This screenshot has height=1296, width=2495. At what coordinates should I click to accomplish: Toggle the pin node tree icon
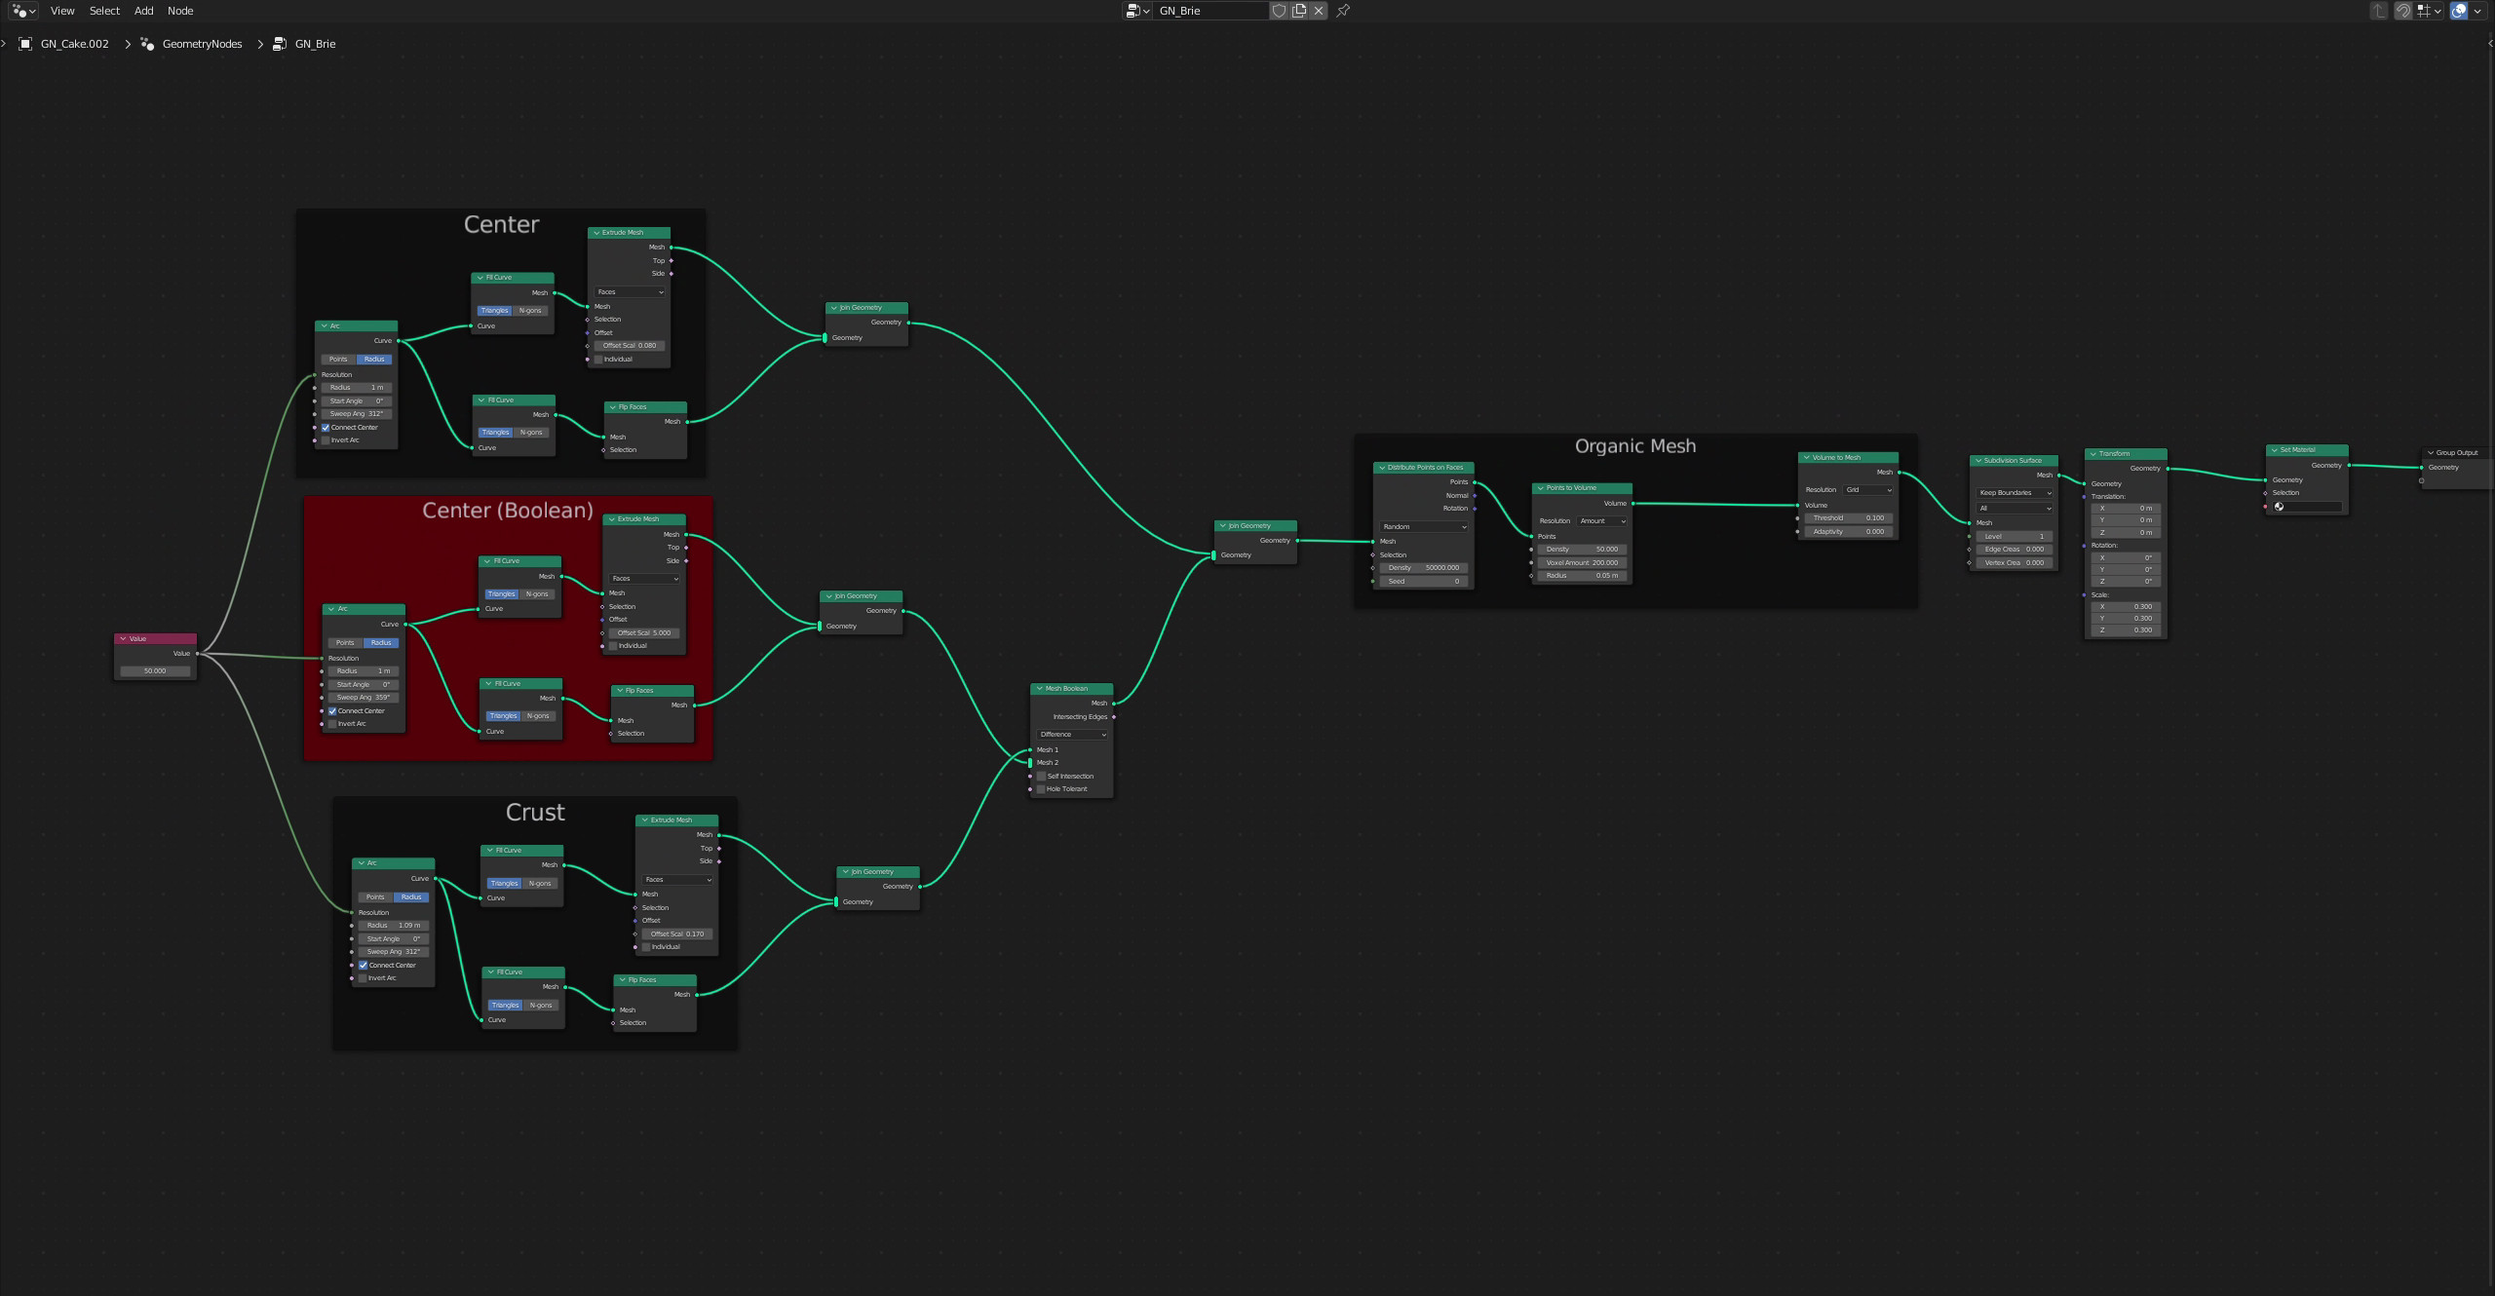coord(1343,11)
